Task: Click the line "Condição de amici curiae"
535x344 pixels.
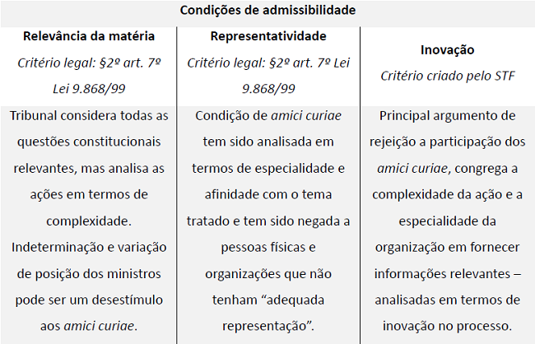Action: (x=268, y=116)
